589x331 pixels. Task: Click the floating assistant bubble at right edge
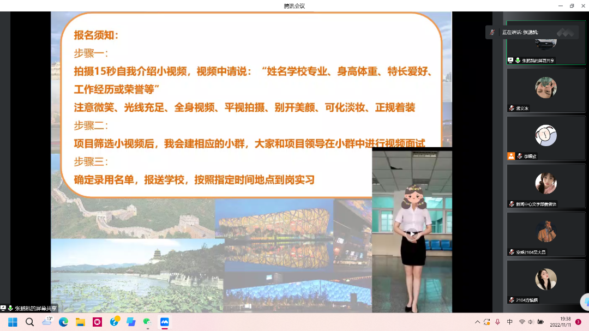click(585, 302)
